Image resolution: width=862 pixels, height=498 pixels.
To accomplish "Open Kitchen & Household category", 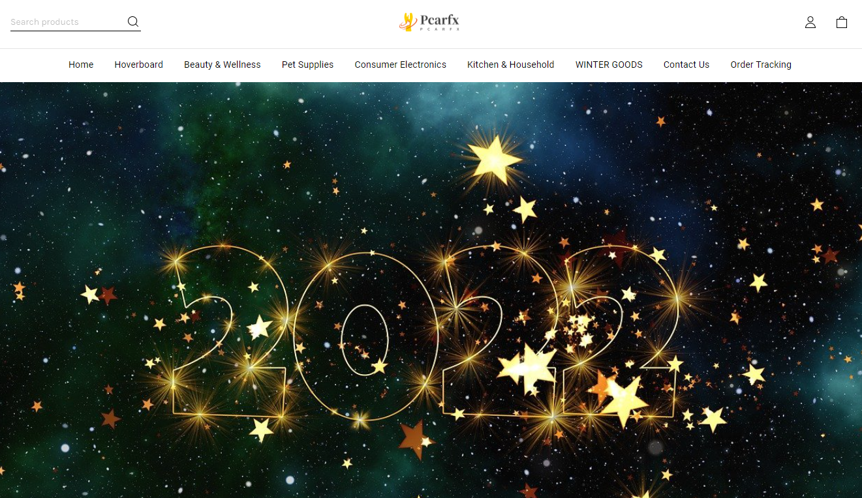I will coord(511,65).
